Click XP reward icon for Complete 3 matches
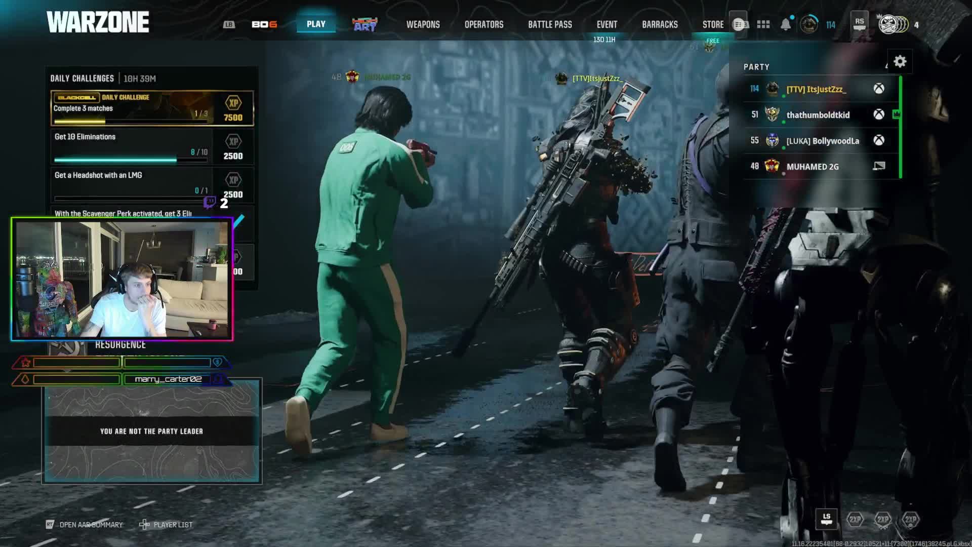 (x=233, y=103)
